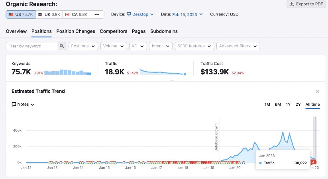Click the more databases ellipsis button
The width and height of the screenshot is (328, 179).
point(97,15)
